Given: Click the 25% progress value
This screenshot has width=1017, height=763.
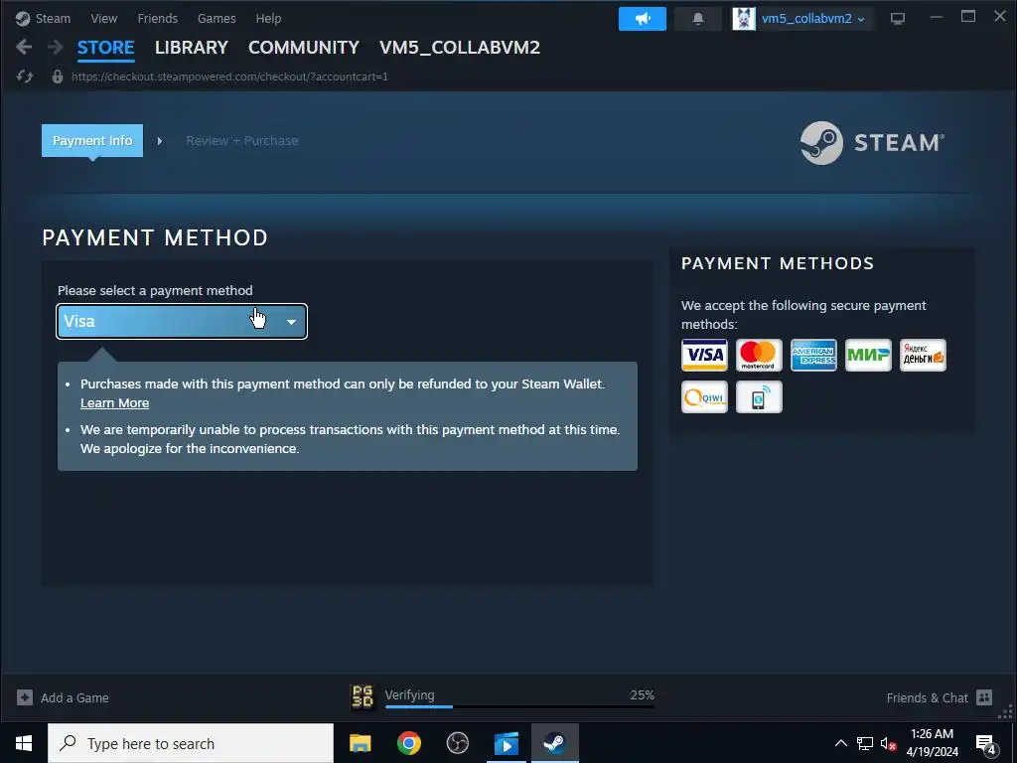Looking at the screenshot, I should point(643,694).
